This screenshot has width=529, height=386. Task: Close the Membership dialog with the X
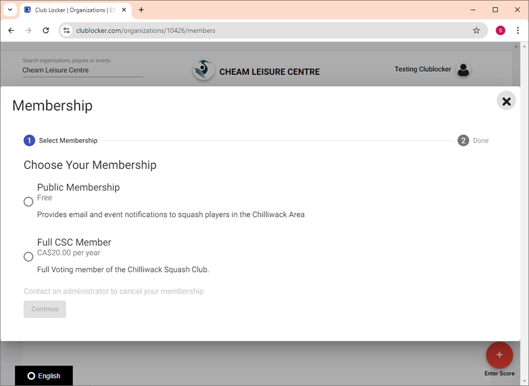(x=506, y=100)
